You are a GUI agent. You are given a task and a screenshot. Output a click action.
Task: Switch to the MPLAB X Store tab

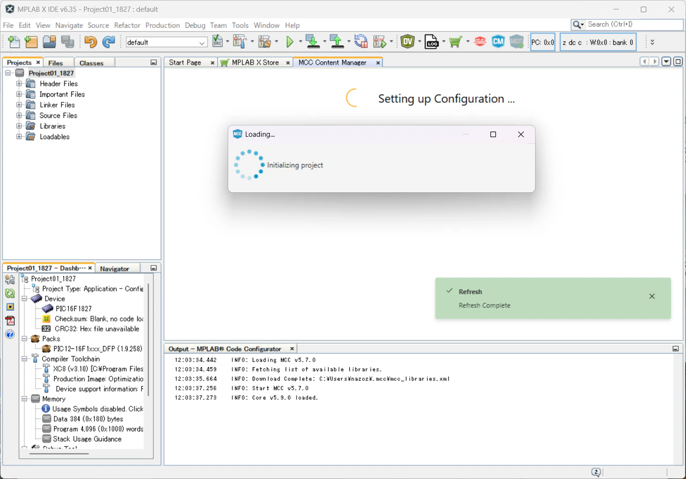pyautogui.click(x=256, y=62)
